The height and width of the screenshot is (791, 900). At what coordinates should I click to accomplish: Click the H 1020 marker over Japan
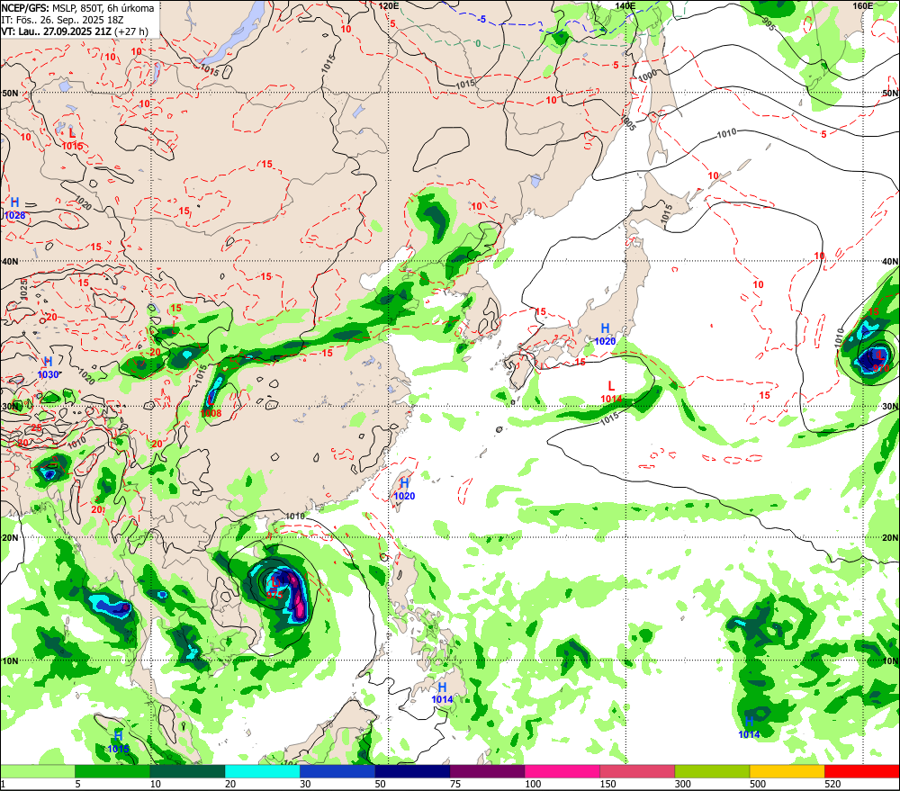pos(605,335)
